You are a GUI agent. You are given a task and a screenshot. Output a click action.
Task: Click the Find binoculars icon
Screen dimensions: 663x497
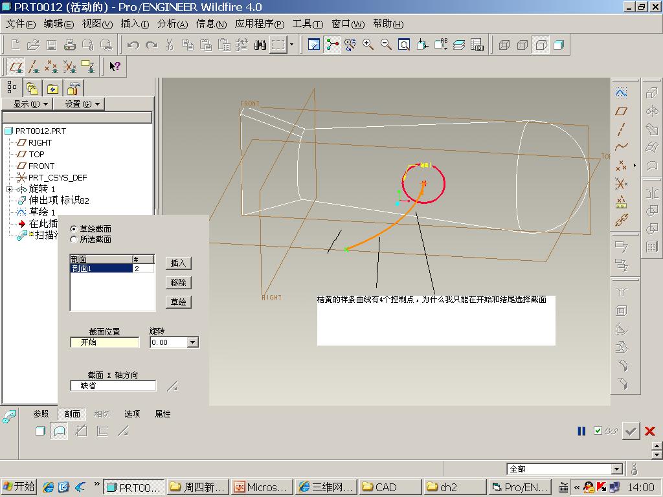pyautogui.click(x=260, y=45)
